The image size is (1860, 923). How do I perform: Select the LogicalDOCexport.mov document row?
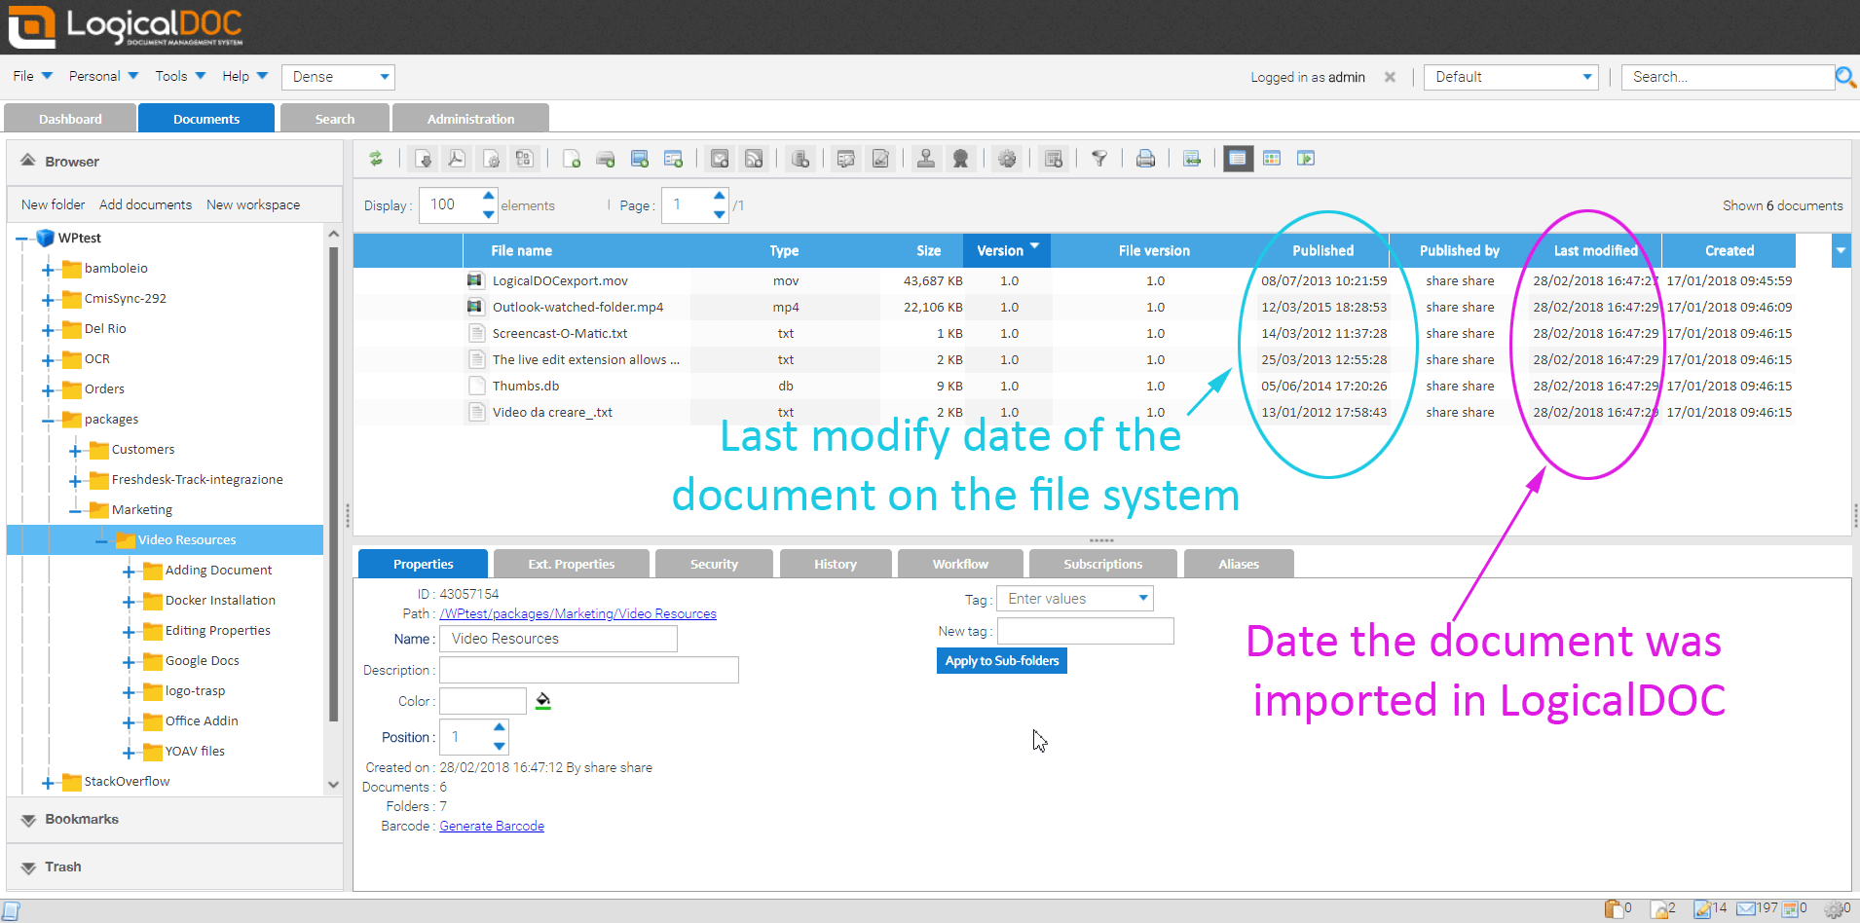coord(1074,280)
